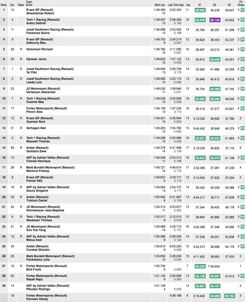The width and height of the screenshot is (246, 302).
Task: Open driver Shwartzman Robert
Action: [x=40, y=13]
